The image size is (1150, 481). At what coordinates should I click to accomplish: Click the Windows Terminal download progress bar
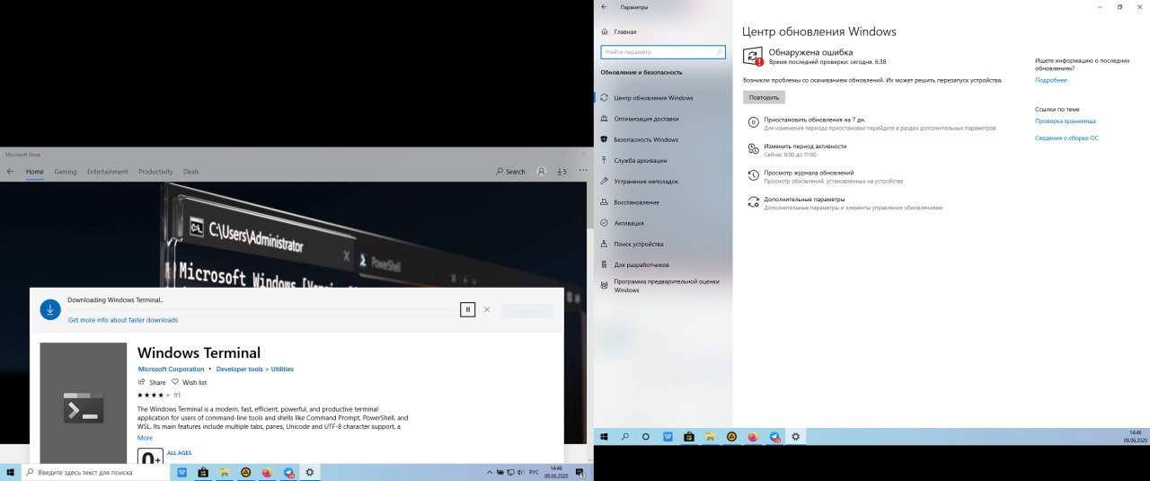[x=261, y=309]
